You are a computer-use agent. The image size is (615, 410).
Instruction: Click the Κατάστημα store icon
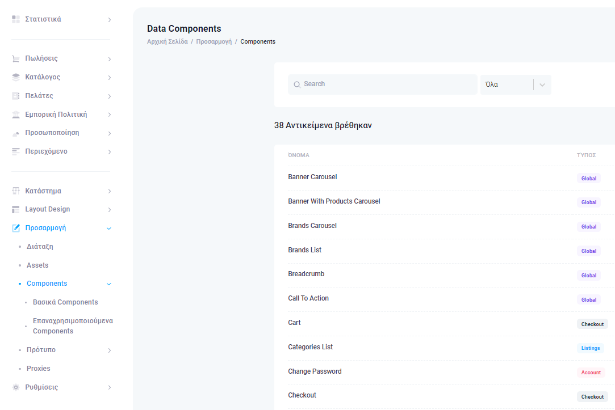click(x=16, y=191)
